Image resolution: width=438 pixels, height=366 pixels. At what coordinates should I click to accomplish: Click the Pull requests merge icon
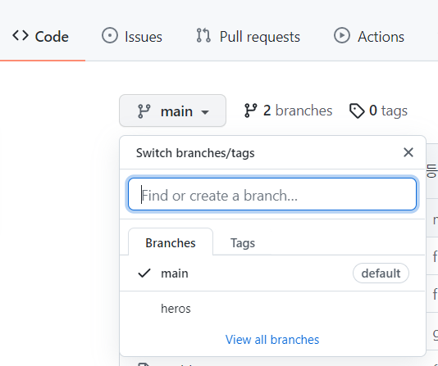coord(203,35)
